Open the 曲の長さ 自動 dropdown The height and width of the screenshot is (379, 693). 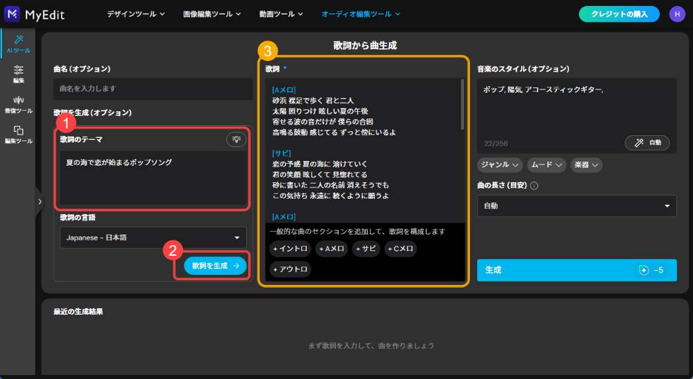pos(577,206)
